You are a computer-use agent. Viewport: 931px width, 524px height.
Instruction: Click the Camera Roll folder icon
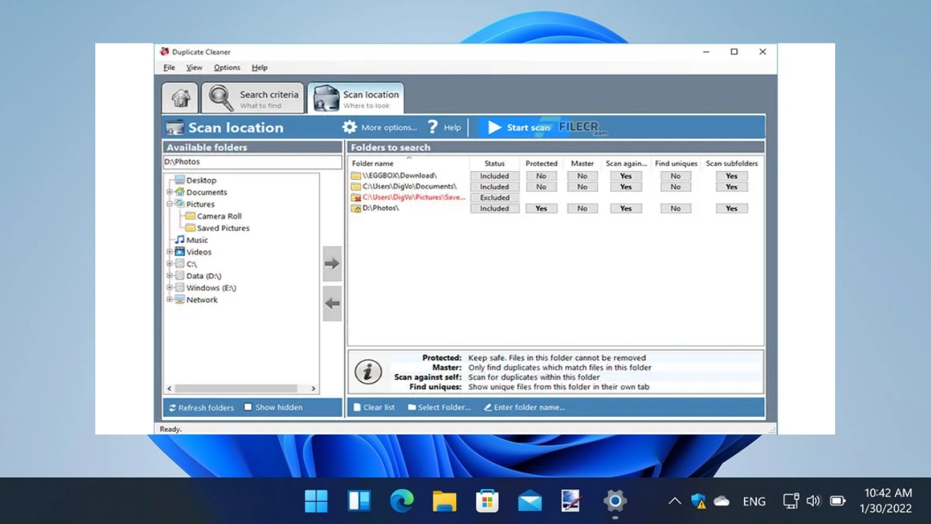(x=191, y=216)
